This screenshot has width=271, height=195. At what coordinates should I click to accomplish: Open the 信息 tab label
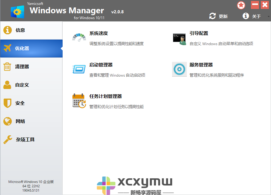(20, 30)
